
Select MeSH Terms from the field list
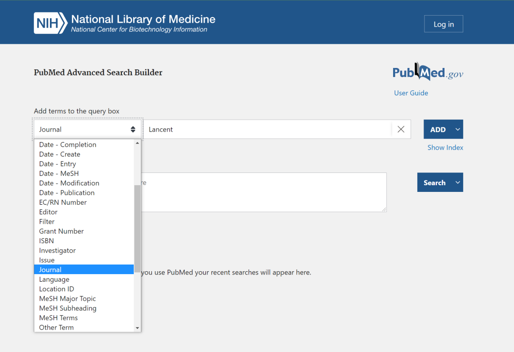(59, 318)
